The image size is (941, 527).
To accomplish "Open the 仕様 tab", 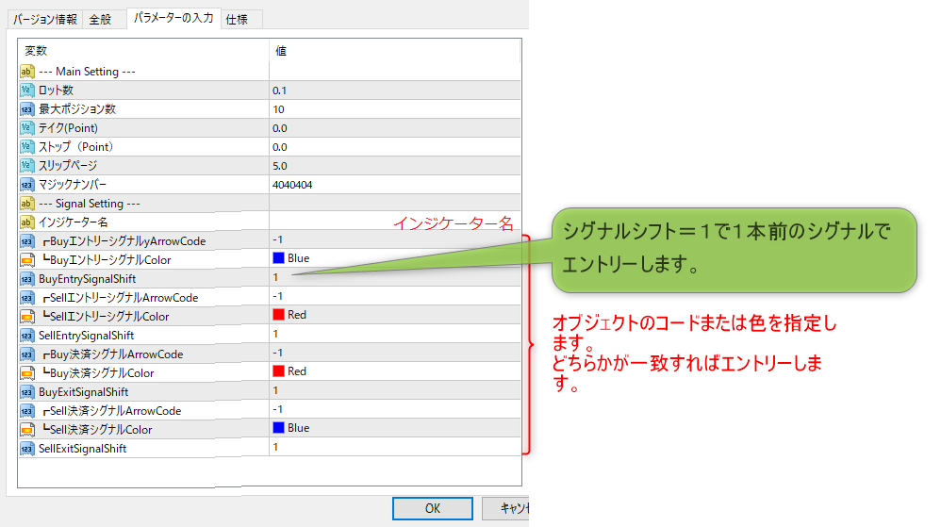I will tap(237, 19).
